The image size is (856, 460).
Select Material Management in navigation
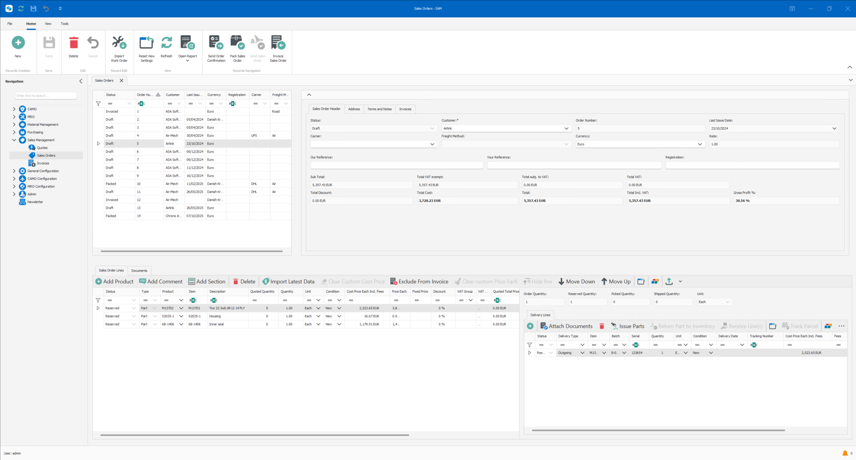click(43, 124)
